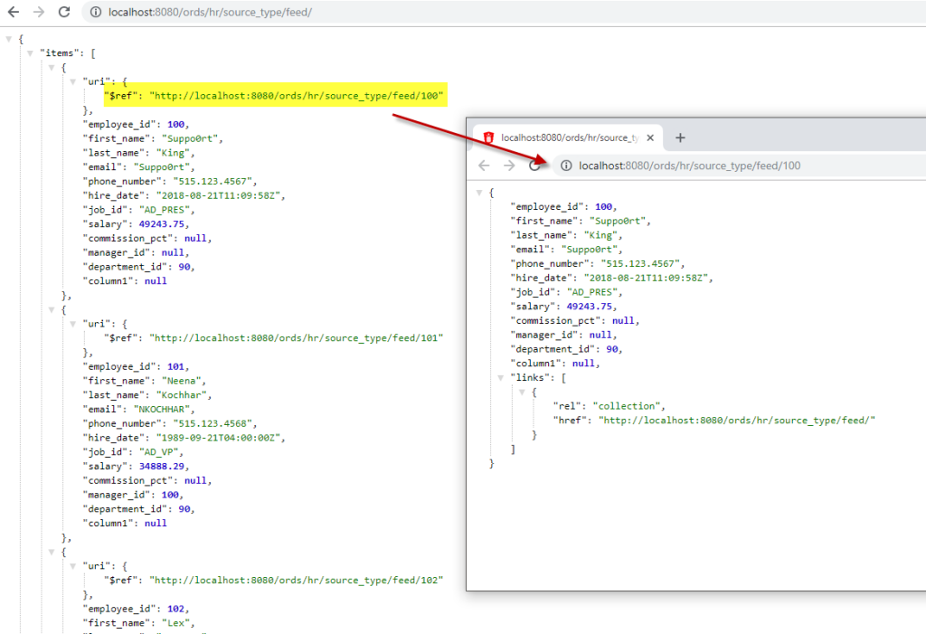Screen dimensions: 926x634
Task: Collapse the item object containing employee 101
Action: (x=52, y=309)
